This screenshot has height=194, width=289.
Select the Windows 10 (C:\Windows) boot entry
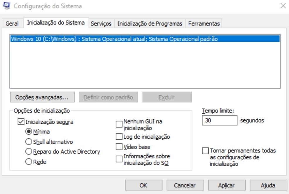(145, 39)
